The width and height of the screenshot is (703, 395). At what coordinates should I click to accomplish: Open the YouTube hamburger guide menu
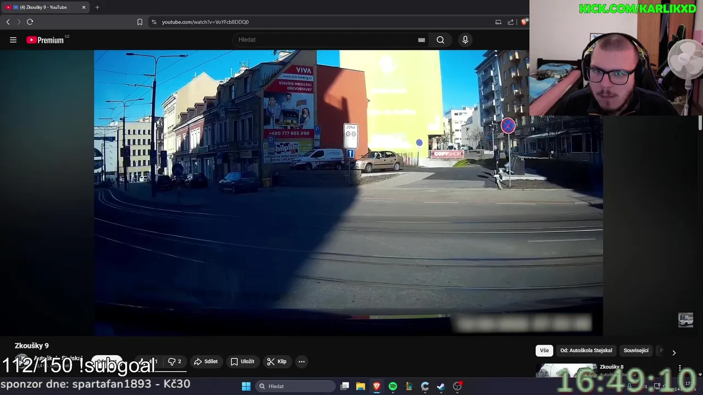[x=13, y=39]
